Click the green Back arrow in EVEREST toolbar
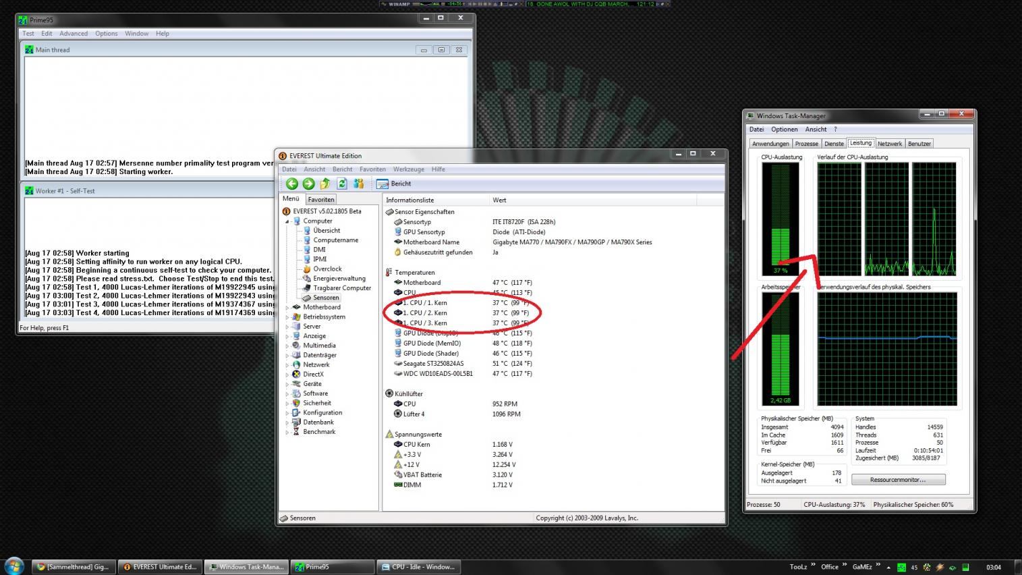The image size is (1022, 575). point(292,184)
